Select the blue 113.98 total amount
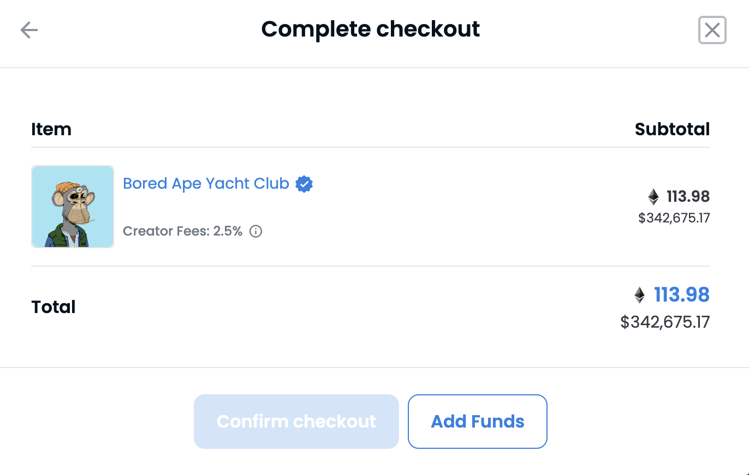The height and width of the screenshot is (475, 749). 682,295
